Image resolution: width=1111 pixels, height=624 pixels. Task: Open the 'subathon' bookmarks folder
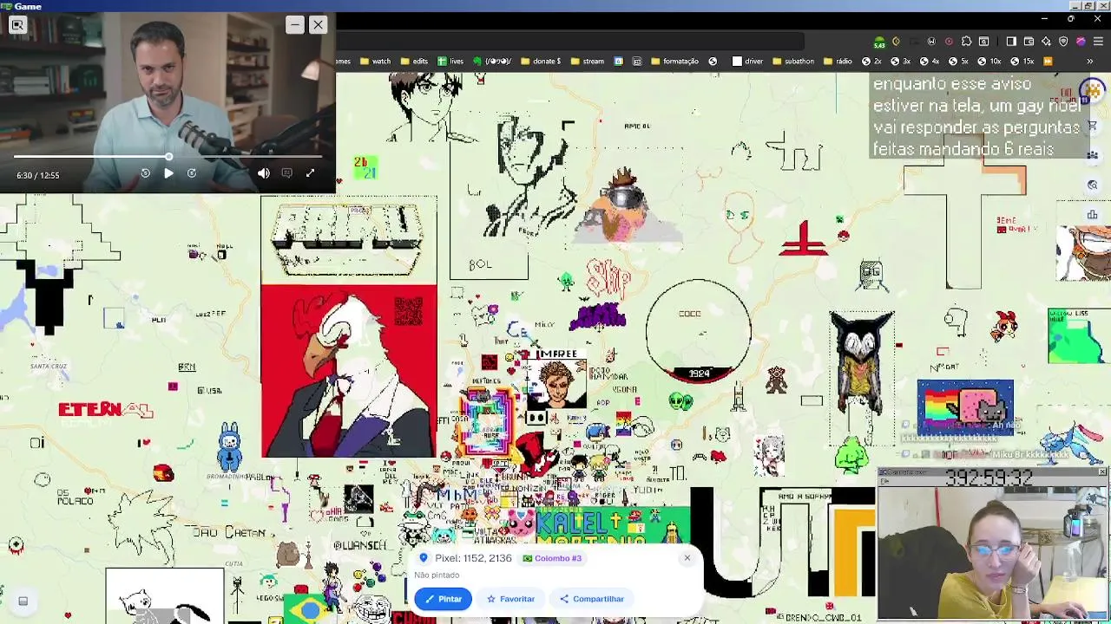coord(792,62)
